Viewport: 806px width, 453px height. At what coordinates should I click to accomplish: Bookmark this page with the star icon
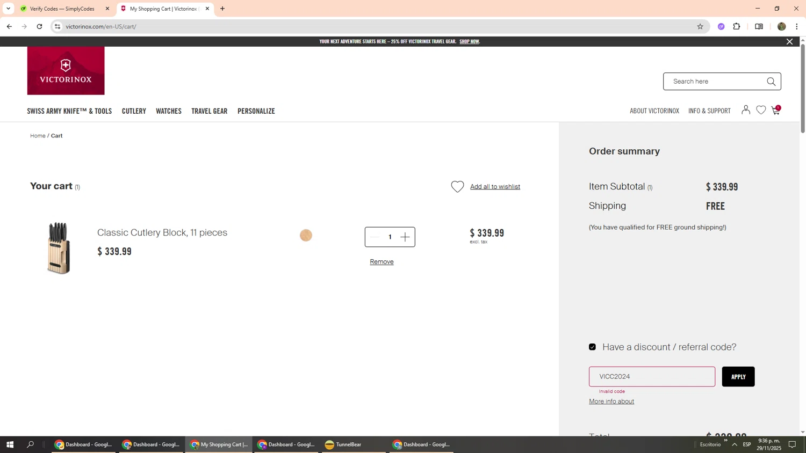pos(700,26)
